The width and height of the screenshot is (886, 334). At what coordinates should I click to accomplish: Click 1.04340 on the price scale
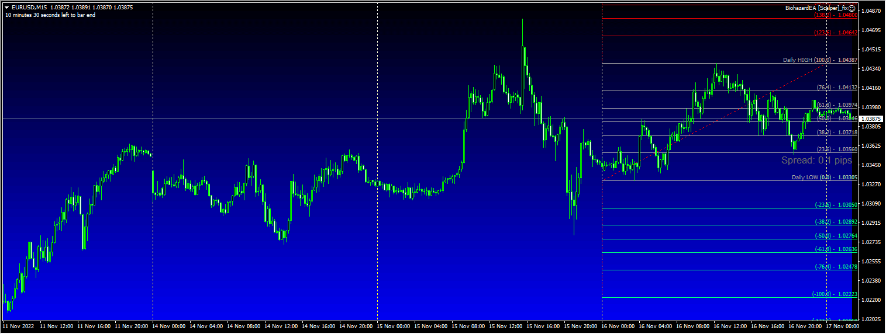[872, 69]
